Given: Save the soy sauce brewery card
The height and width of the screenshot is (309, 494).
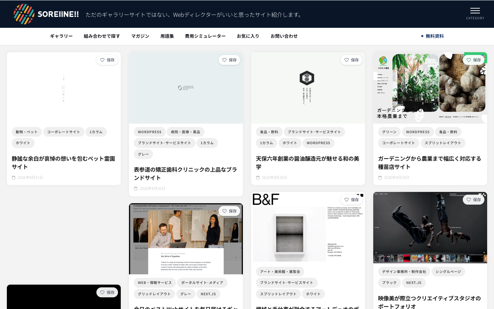Looking at the screenshot, I should point(352,60).
